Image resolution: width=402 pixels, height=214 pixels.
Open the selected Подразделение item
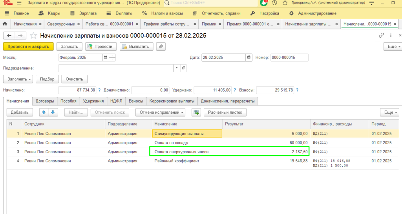tap(183, 68)
